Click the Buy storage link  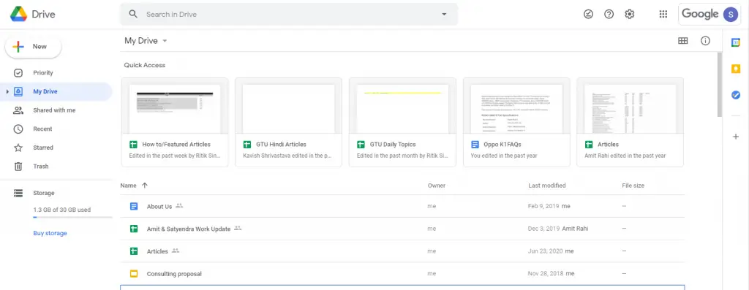pos(50,233)
